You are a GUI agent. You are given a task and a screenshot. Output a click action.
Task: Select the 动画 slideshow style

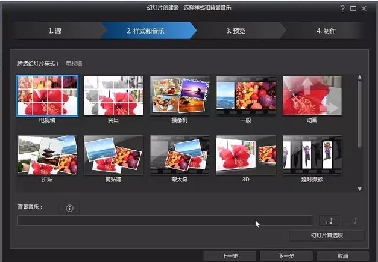pos(312,96)
